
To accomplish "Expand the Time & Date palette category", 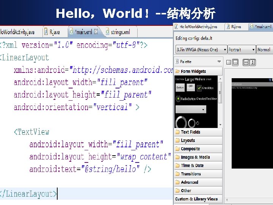I will coord(198,166).
